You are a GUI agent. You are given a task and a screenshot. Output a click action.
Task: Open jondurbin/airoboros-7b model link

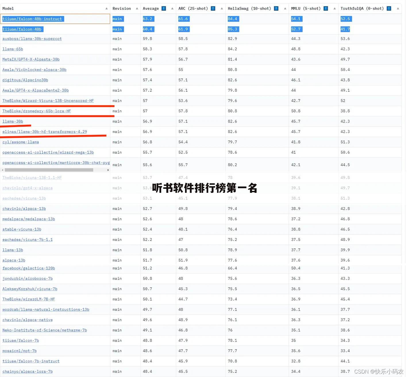(28, 279)
